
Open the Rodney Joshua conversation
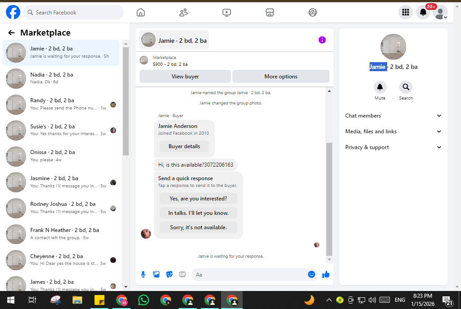(61, 208)
